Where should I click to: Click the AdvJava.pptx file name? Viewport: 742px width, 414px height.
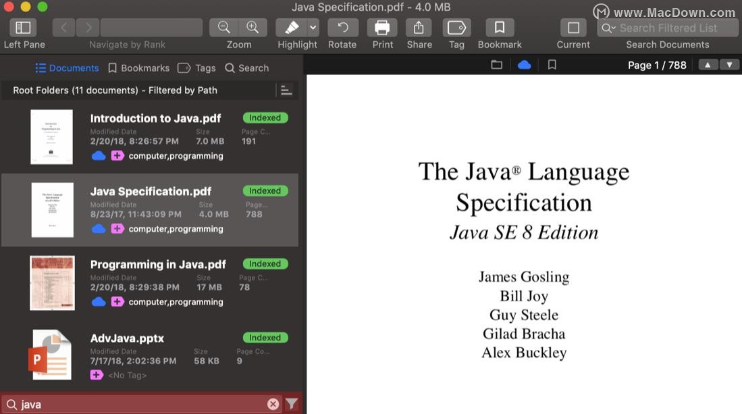coord(128,338)
